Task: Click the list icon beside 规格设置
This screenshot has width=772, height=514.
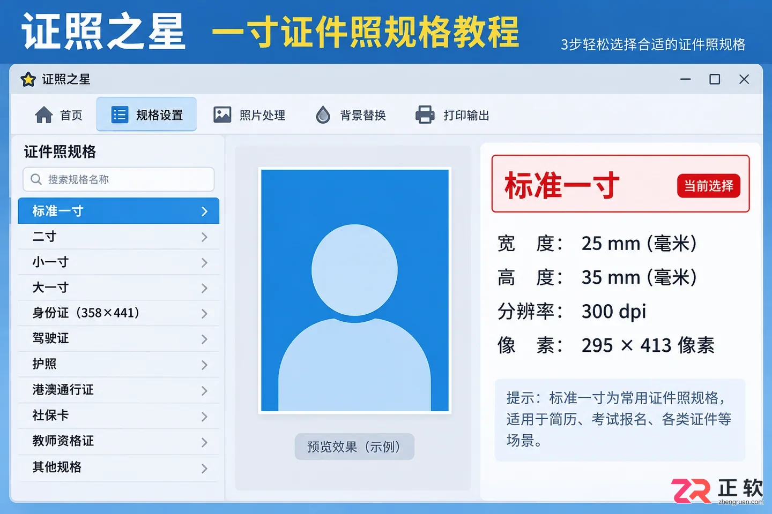Action: coord(120,115)
